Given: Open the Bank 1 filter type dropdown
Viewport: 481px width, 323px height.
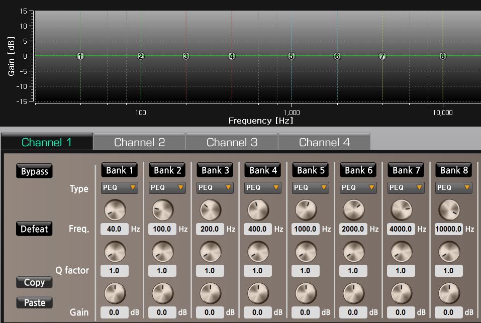Looking at the screenshot, I should (x=119, y=187).
